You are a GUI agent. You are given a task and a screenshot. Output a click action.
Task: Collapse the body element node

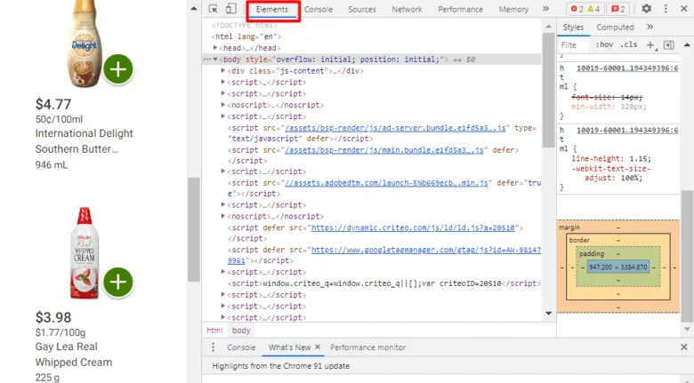pyautogui.click(x=215, y=60)
